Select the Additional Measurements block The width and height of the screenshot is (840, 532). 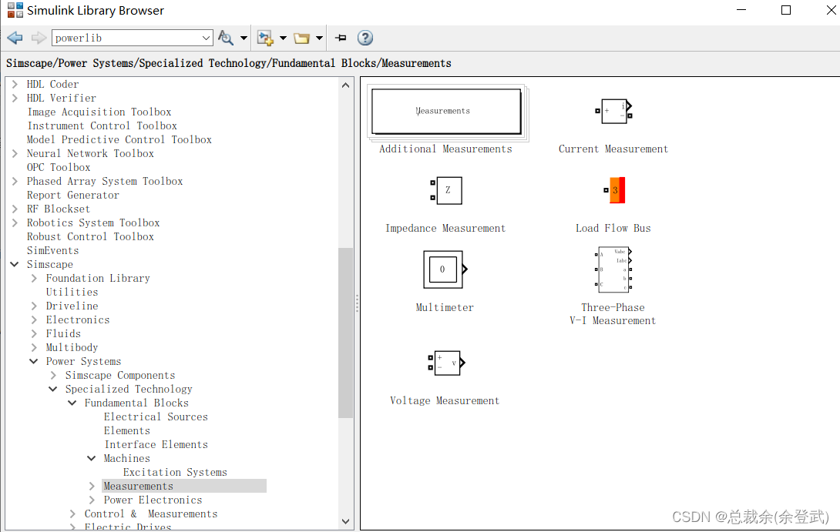(x=447, y=112)
